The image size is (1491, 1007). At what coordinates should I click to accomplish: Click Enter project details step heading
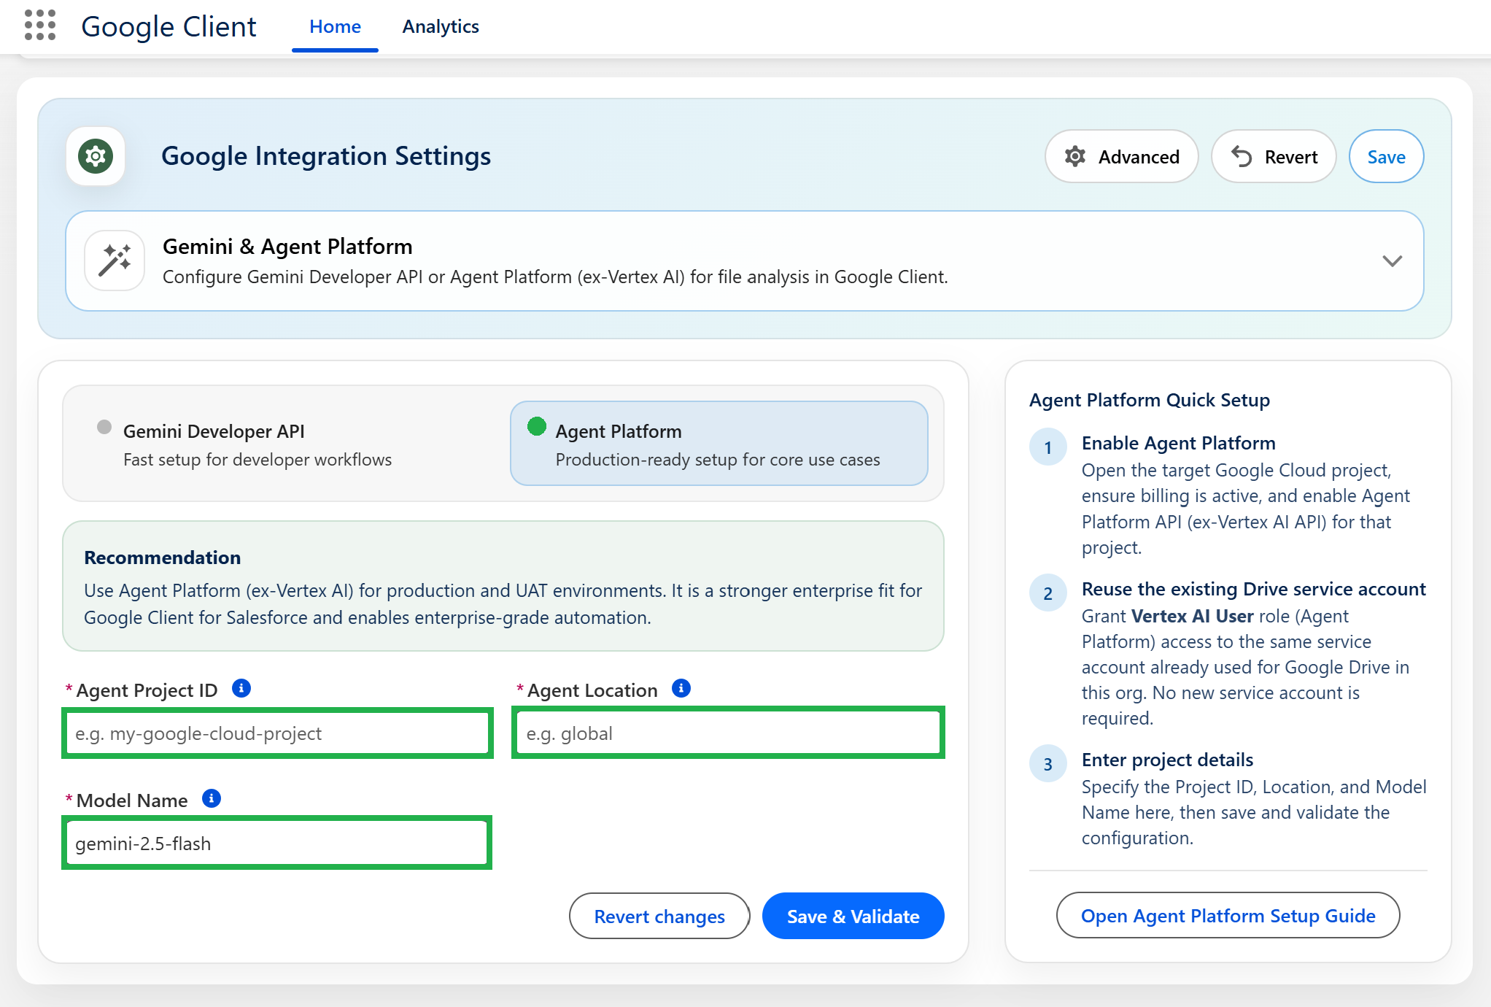1168,760
